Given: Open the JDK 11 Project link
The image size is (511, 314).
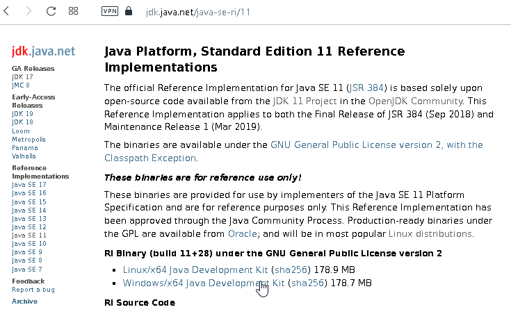Looking at the screenshot, I should coord(305,101).
